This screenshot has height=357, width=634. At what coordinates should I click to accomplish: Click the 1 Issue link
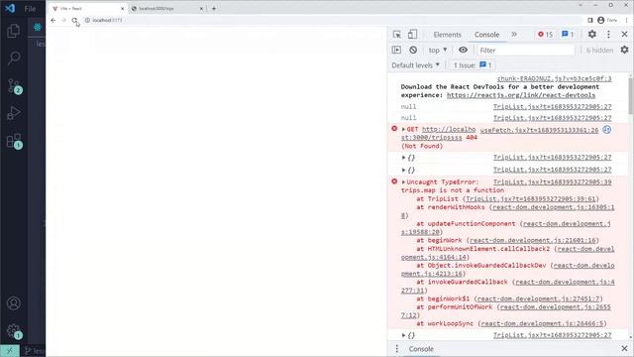(x=473, y=65)
